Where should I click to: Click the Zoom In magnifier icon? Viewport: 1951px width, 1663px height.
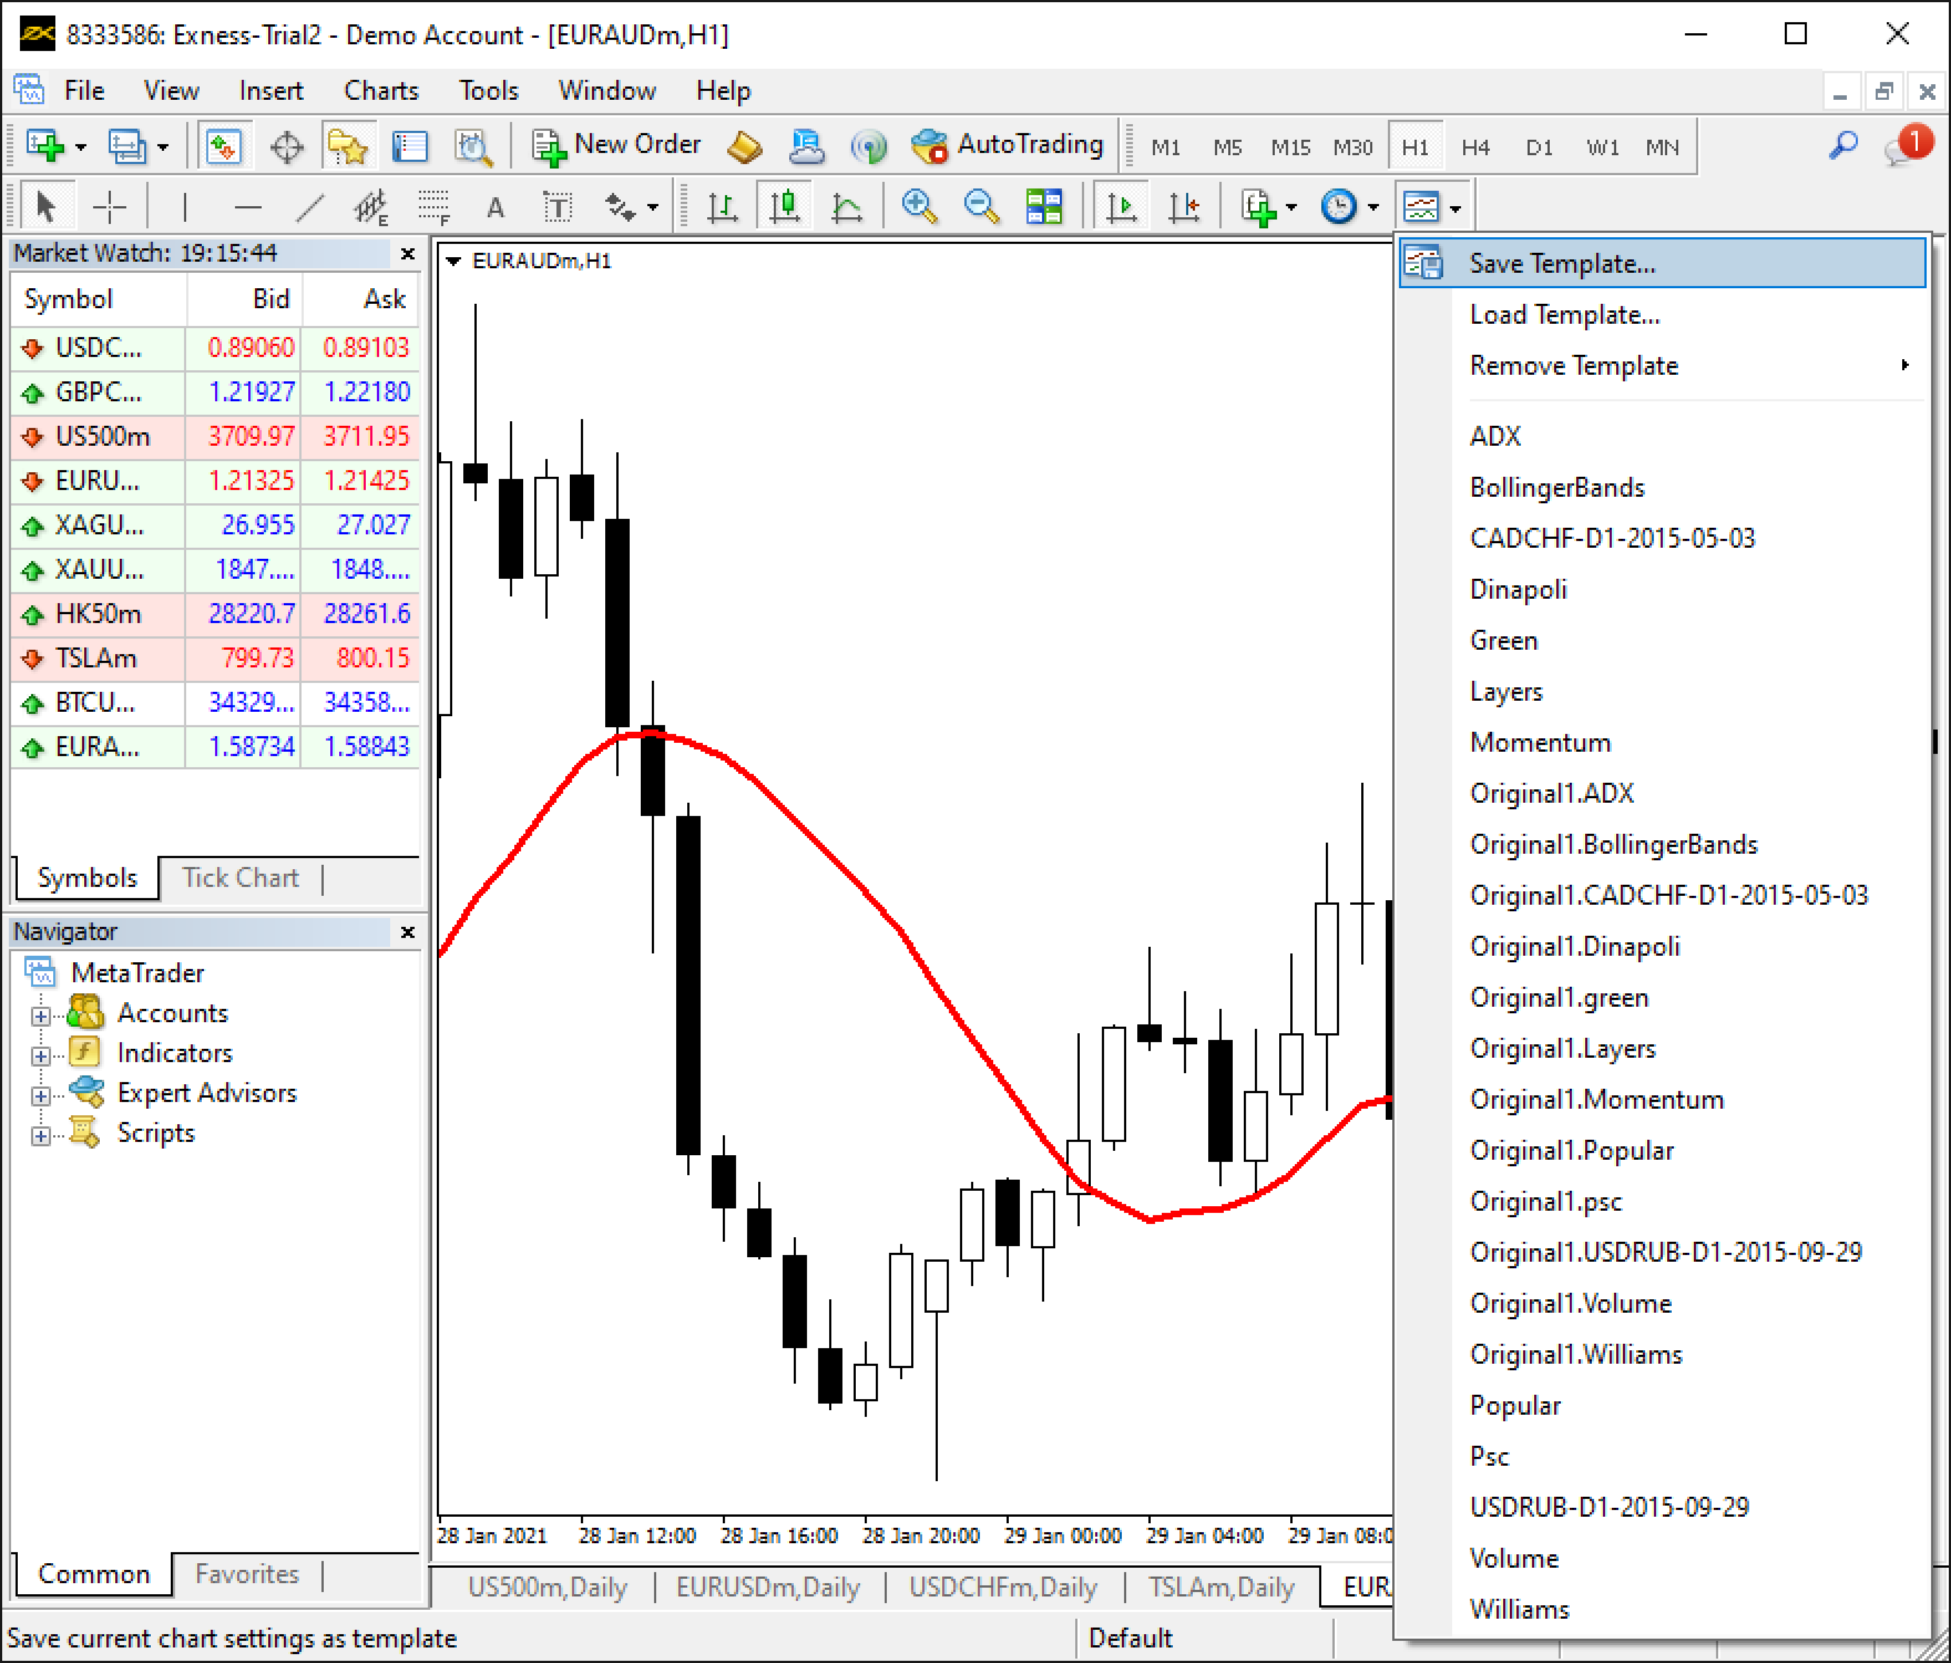pyautogui.click(x=919, y=206)
